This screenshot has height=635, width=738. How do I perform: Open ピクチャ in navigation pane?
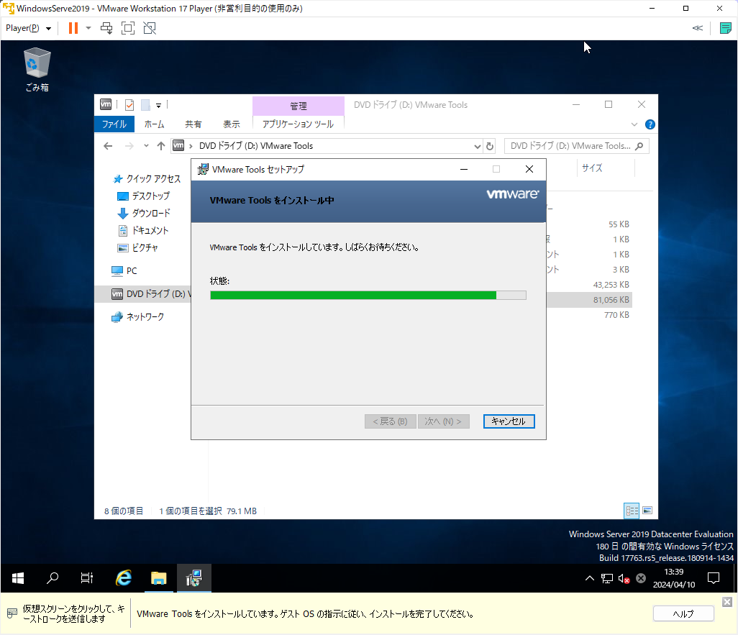pyautogui.click(x=137, y=247)
